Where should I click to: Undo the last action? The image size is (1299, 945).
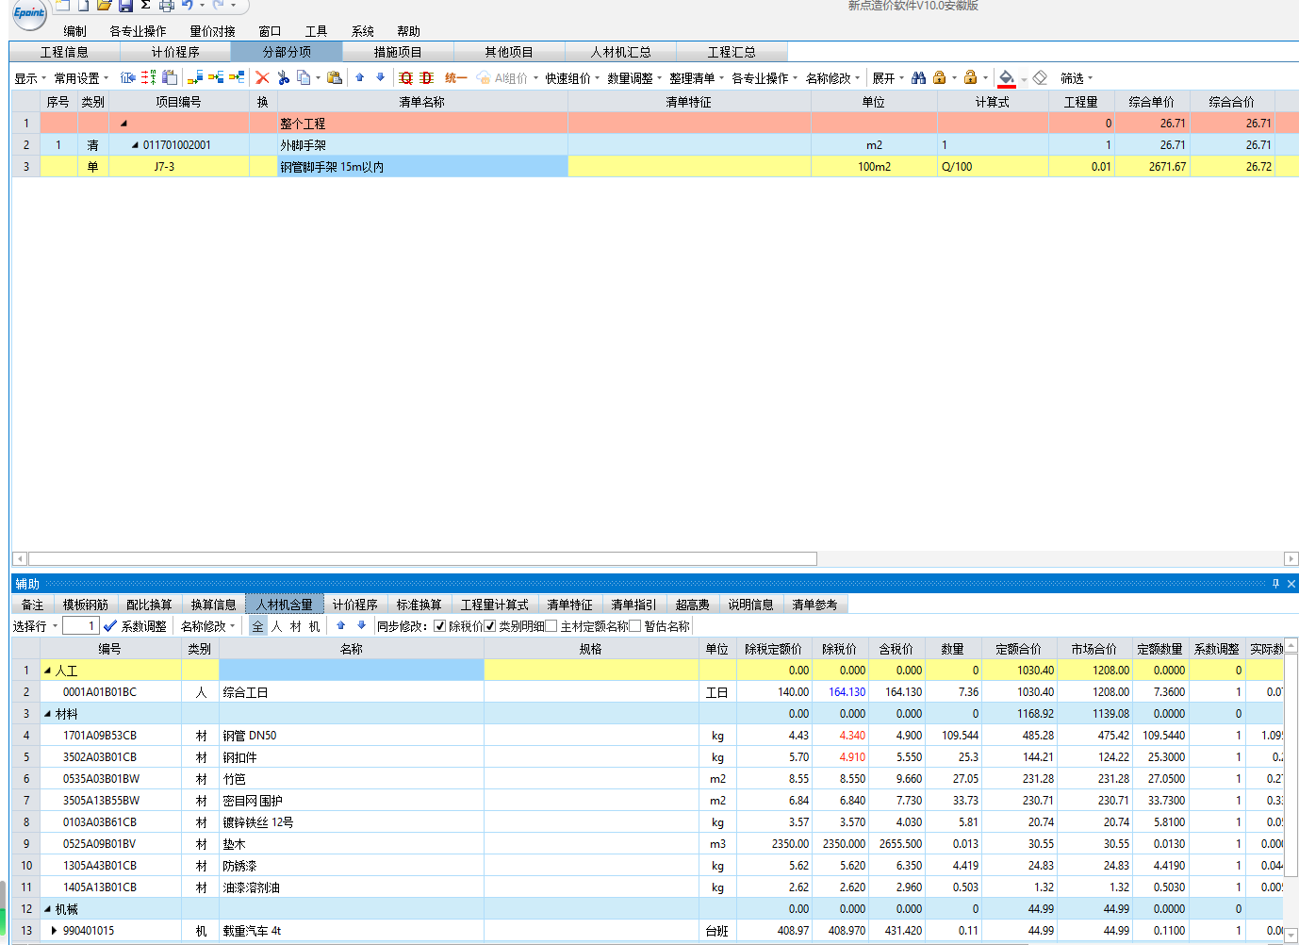188,6
